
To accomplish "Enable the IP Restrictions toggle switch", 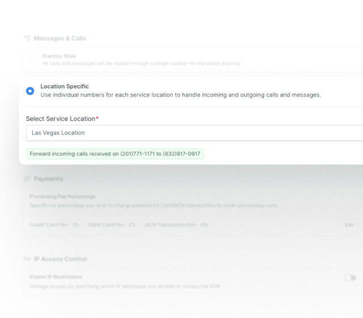I will [351, 278].
